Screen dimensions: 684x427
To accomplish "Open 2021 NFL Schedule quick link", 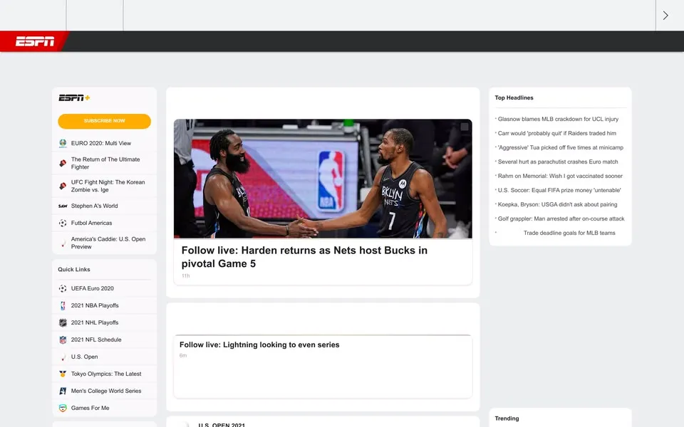I will tap(96, 340).
